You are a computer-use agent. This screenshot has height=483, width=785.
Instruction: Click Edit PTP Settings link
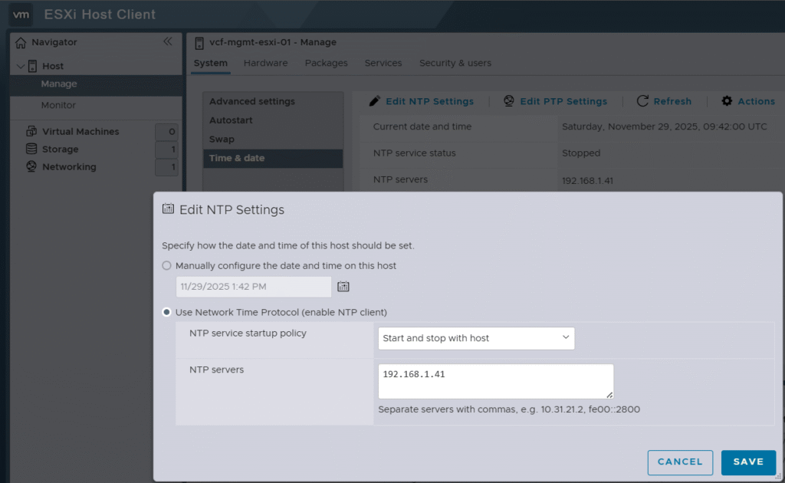pos(563,101)
